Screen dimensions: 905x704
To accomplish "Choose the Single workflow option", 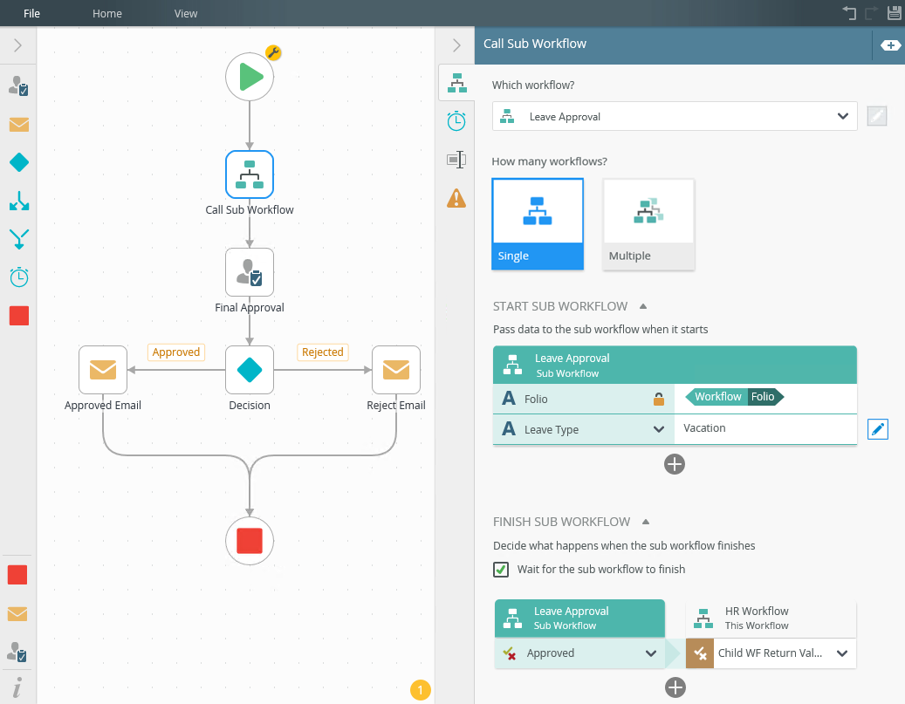I will point(538,223).
